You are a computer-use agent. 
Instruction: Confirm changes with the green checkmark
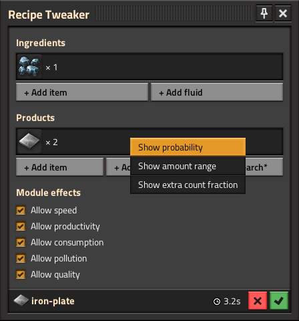coord(279,301)
